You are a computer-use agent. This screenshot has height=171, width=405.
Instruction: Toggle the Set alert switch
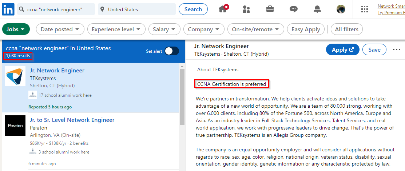pos(171,51)
